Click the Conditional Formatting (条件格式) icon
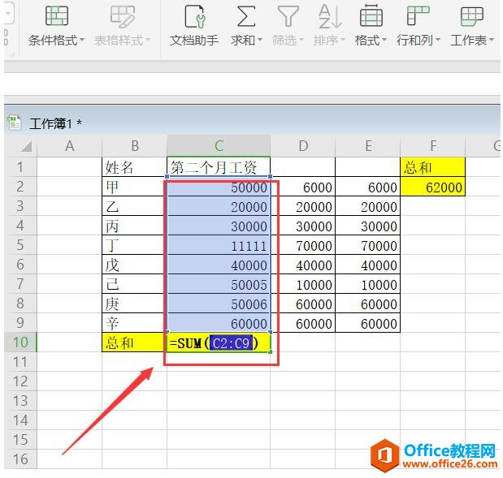The width and height of the screenshot is (503, 478). 57,16
